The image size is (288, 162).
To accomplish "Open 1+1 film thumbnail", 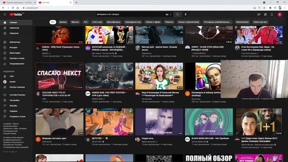I will [259, 122].
